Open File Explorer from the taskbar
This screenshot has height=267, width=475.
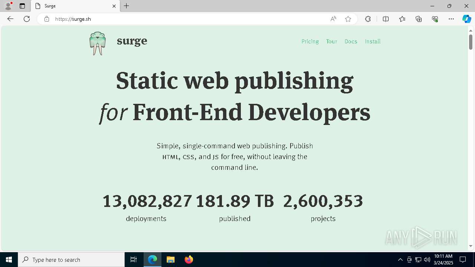(171, 260)
